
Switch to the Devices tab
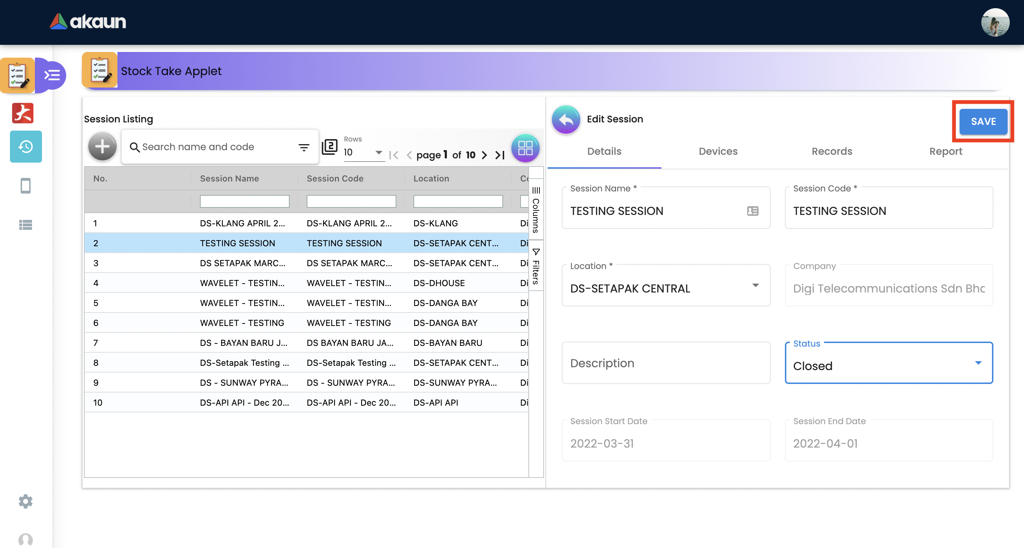(x=718, y=151)
